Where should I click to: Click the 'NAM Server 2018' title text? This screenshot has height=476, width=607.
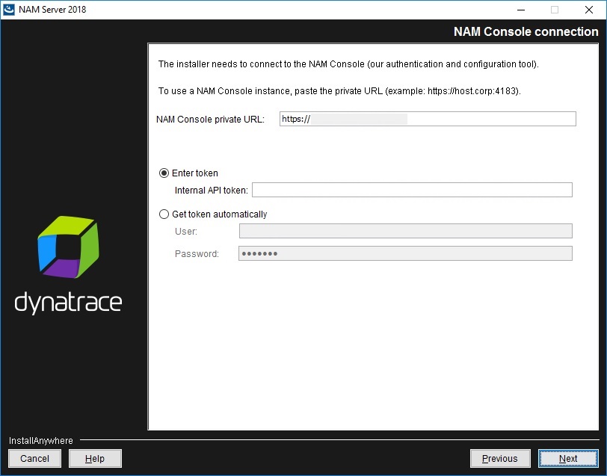click(x=52, y=10)
